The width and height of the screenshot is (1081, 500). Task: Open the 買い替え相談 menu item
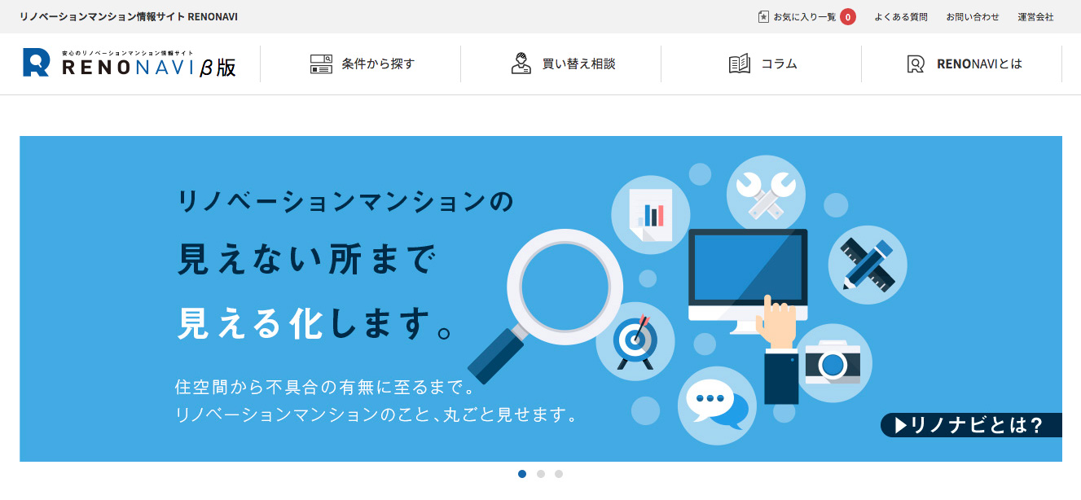(x=578, y=64)
